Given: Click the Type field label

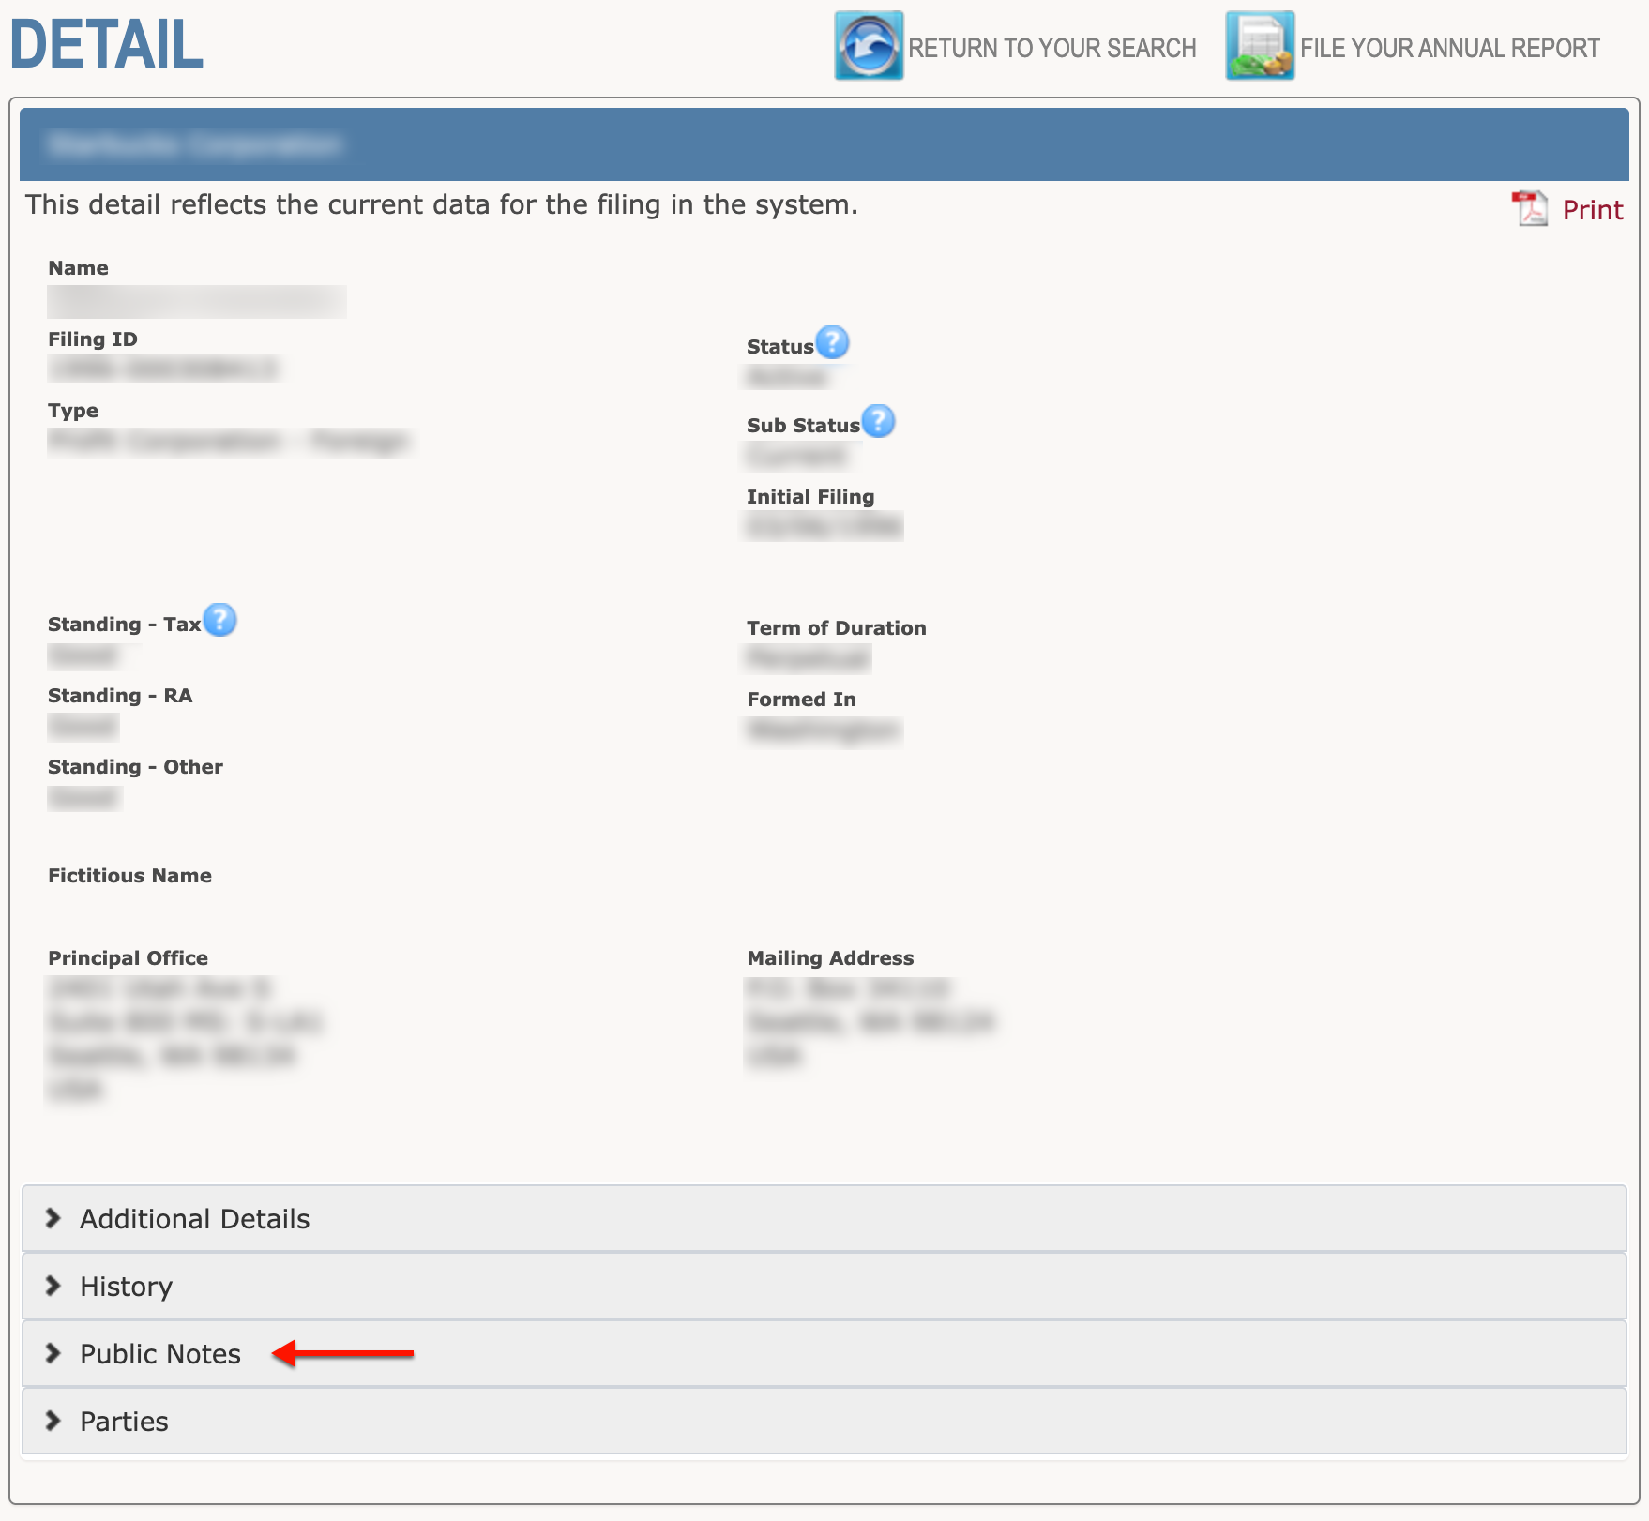Looking at the screenshot, I should [x=73, y=411].
